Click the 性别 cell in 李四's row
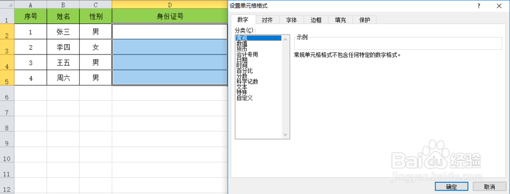This screenshot has height=194, width=510. [96, 47]
